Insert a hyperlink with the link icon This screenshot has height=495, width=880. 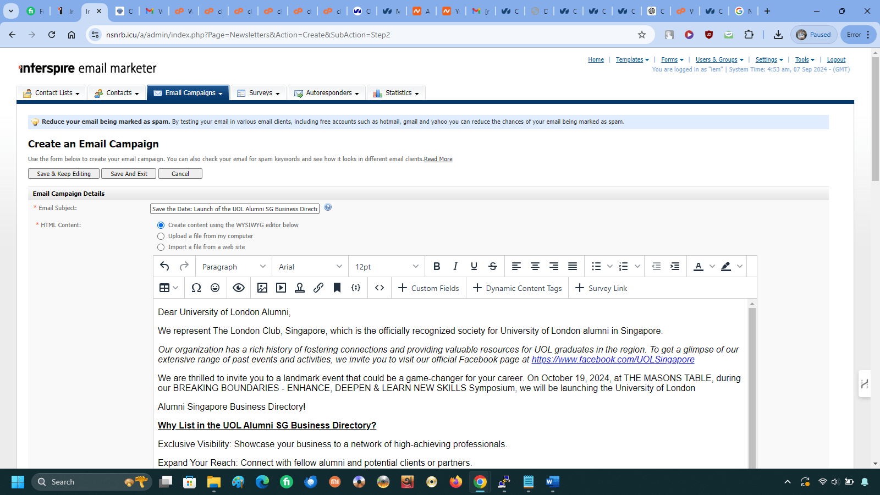318,288
